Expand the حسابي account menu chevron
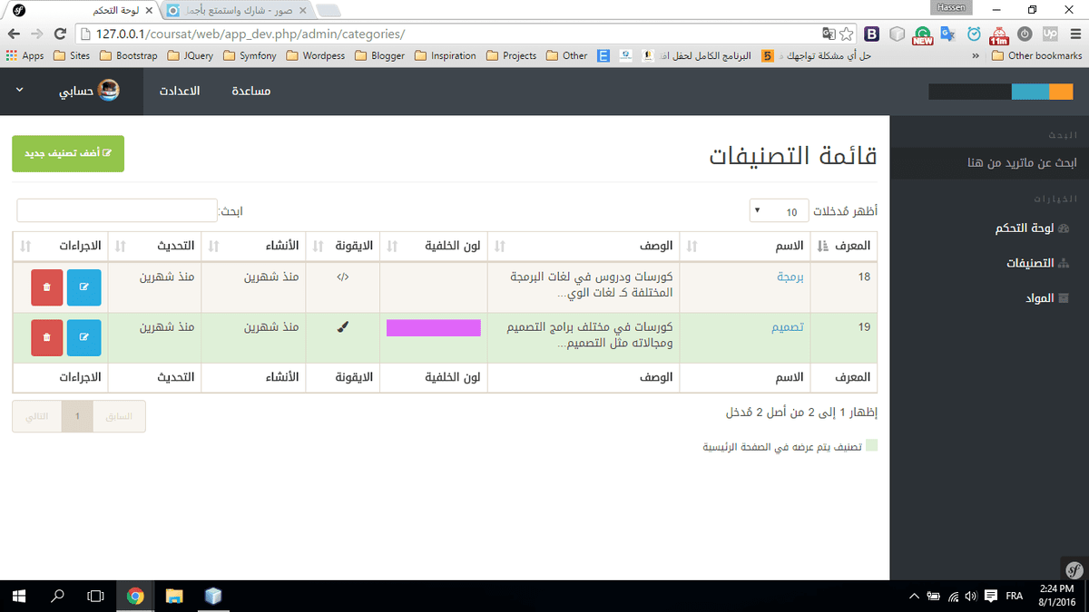Screen dimensions: 1089x612 tap(20, 91)
